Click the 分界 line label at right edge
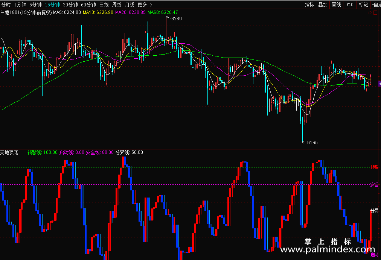The height and width of the screenshot is (260, 381). 375,211
